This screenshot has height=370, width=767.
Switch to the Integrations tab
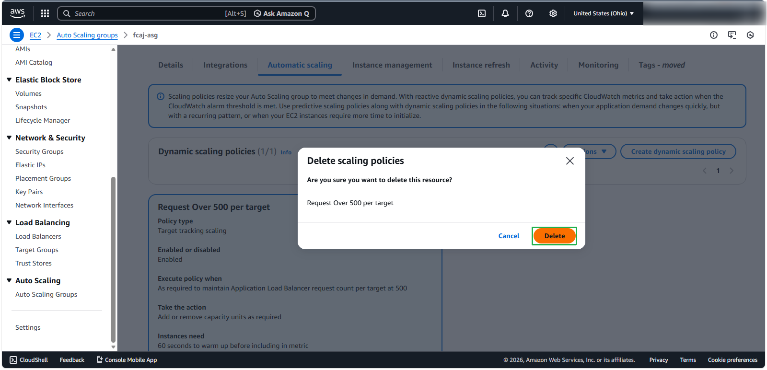coord(225,65)
